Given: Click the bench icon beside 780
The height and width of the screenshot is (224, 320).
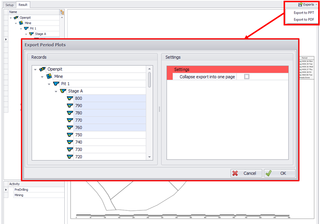Looking at the screenshot, I should [70, 113].
